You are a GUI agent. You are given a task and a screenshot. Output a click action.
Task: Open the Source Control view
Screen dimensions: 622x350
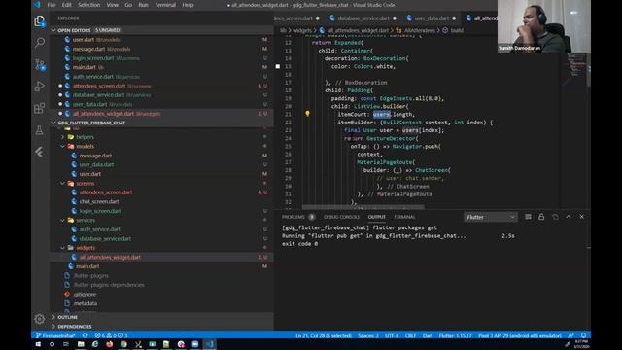[x=40, y=64]
